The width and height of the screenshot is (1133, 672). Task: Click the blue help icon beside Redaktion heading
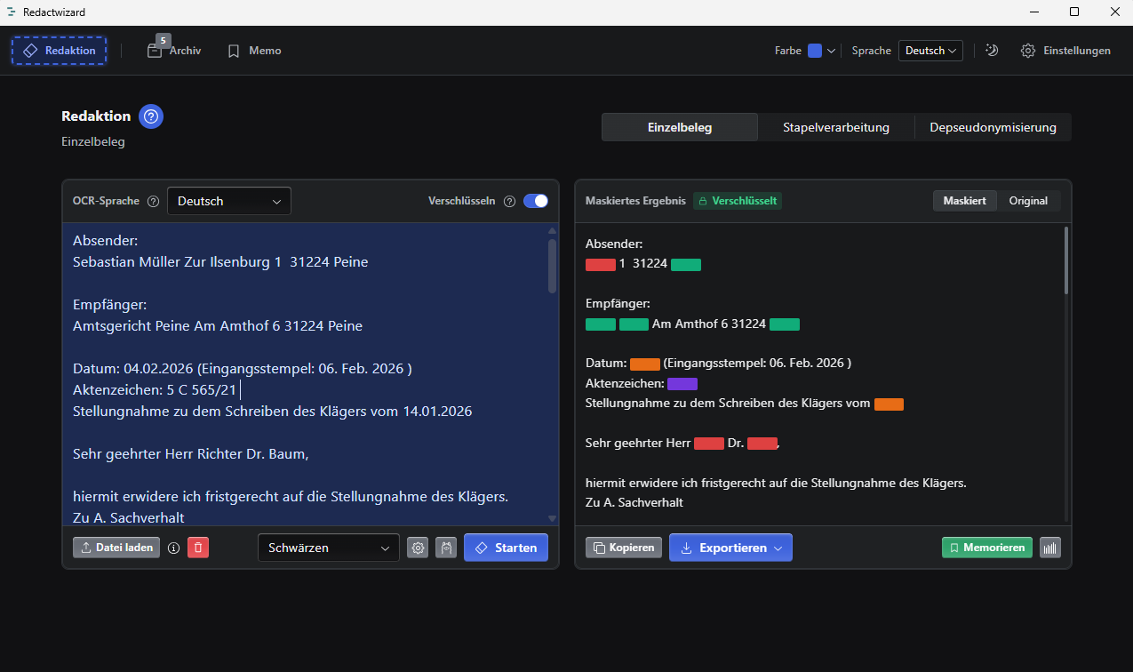[x=151, y=116]
